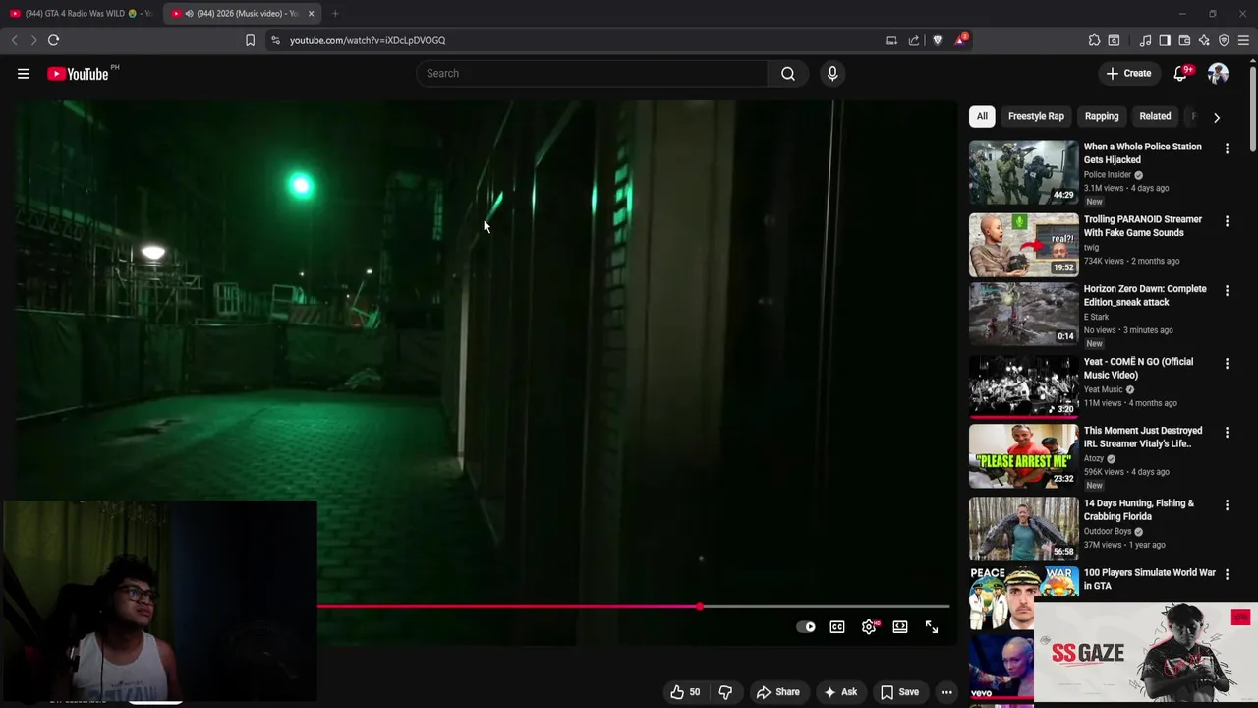Open When a Whole Police Station title
Image resolution: width=1258 pixels, height=708 pixels.
1142,153
